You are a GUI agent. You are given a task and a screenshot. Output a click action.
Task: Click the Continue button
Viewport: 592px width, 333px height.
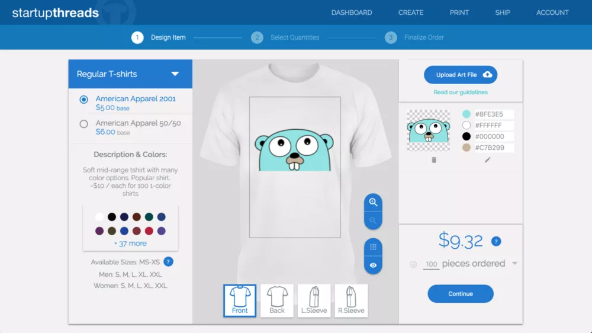pos(461,294)
